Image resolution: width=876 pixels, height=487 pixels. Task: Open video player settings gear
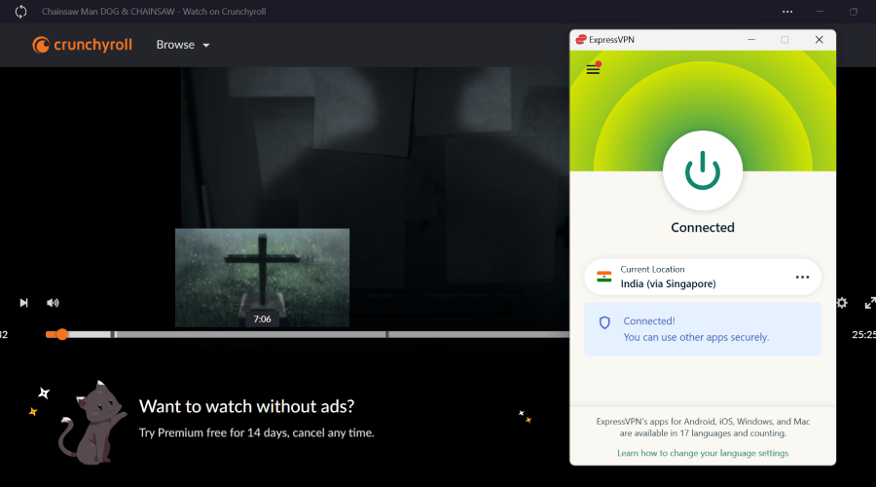(x=842, y=303)
